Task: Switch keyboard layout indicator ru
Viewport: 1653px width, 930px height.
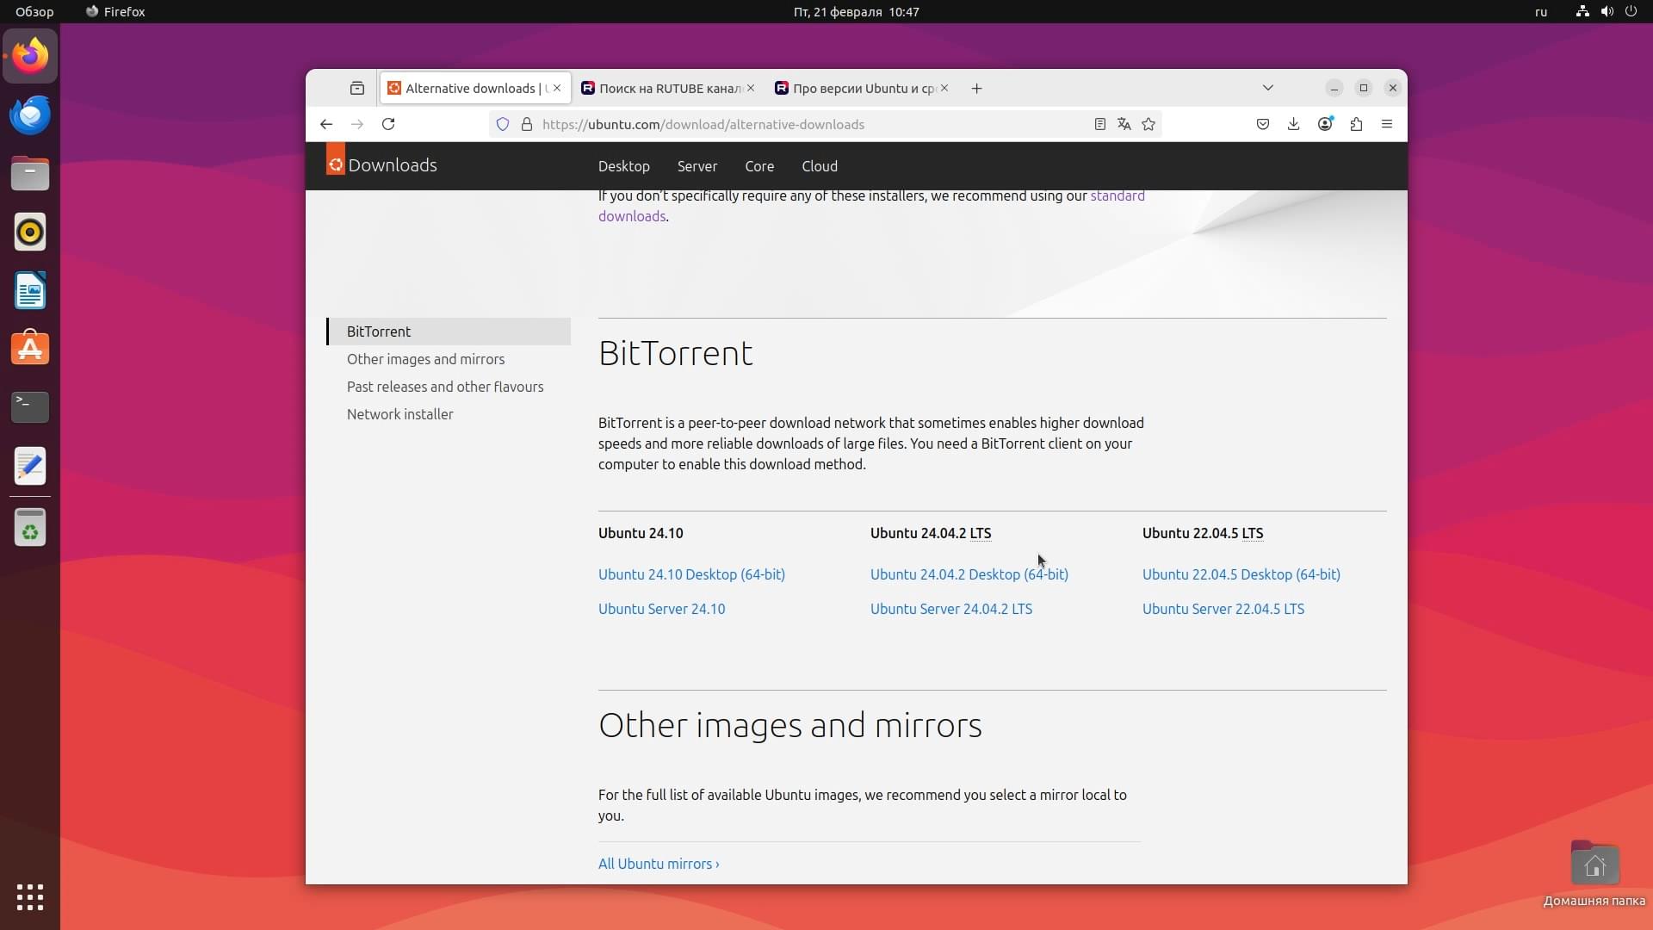Action: tap(1541, 11)
